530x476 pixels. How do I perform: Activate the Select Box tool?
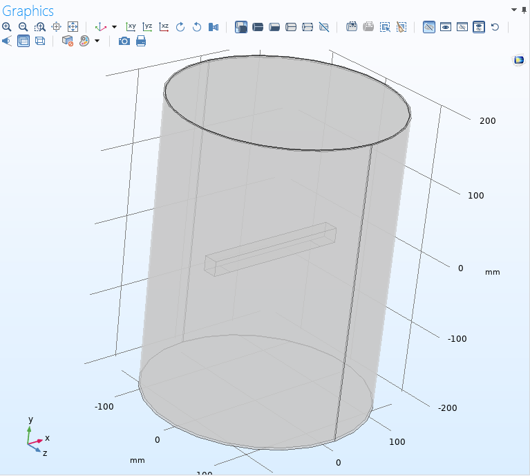tap(352, 27)
